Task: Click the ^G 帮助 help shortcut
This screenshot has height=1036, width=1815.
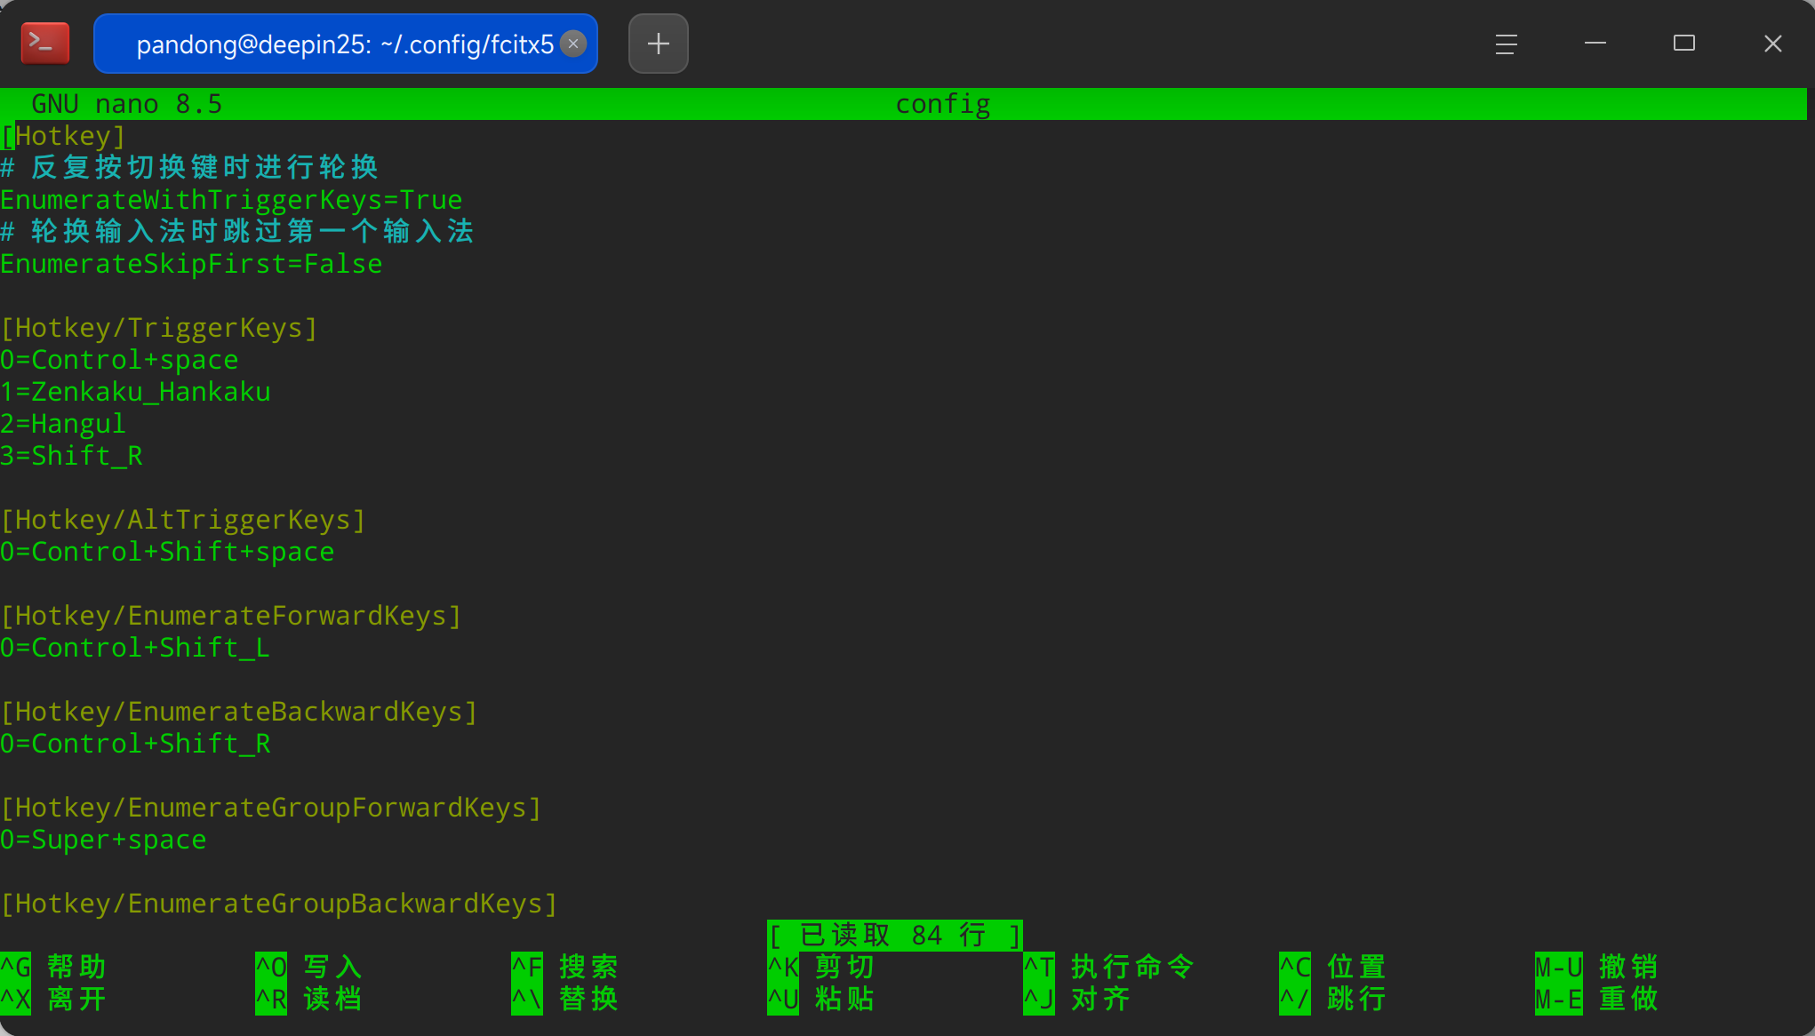Action: [53, 967]
